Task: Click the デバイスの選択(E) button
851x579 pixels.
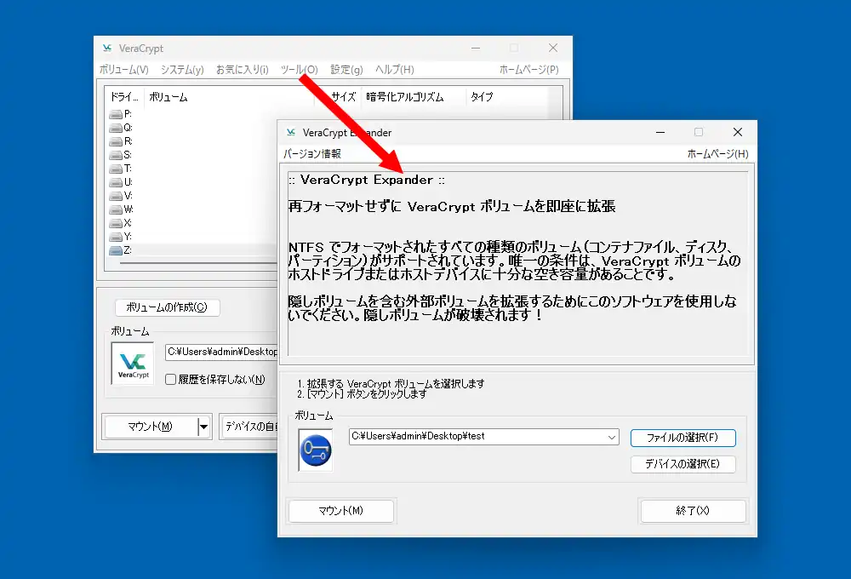Action: (x=683, y=464)
